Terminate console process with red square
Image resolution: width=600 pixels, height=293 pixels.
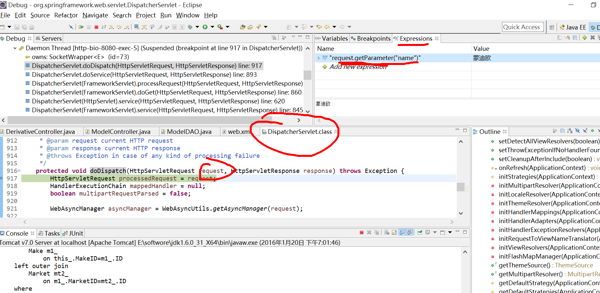coord(361,232)
